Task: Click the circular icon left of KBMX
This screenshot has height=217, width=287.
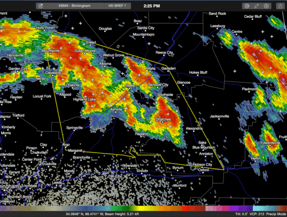Action: pyautogui.click(x=41, y=6)
